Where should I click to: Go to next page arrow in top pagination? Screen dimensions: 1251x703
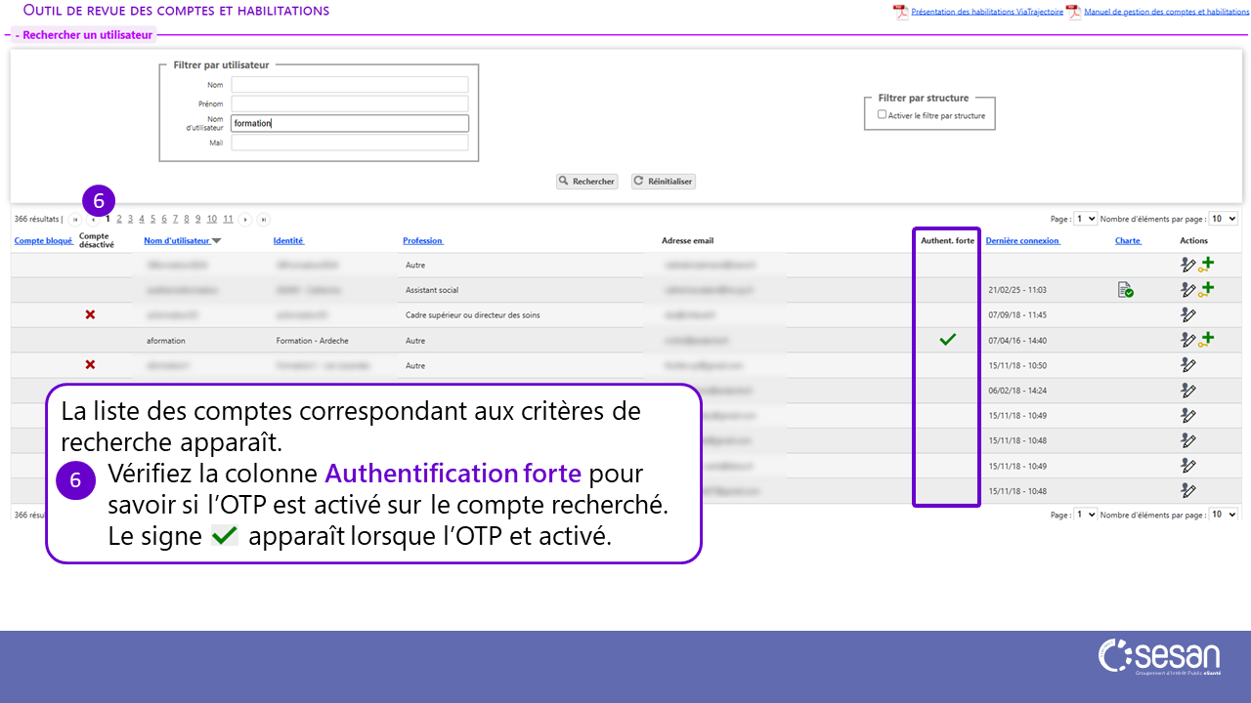tap(244, 220)
